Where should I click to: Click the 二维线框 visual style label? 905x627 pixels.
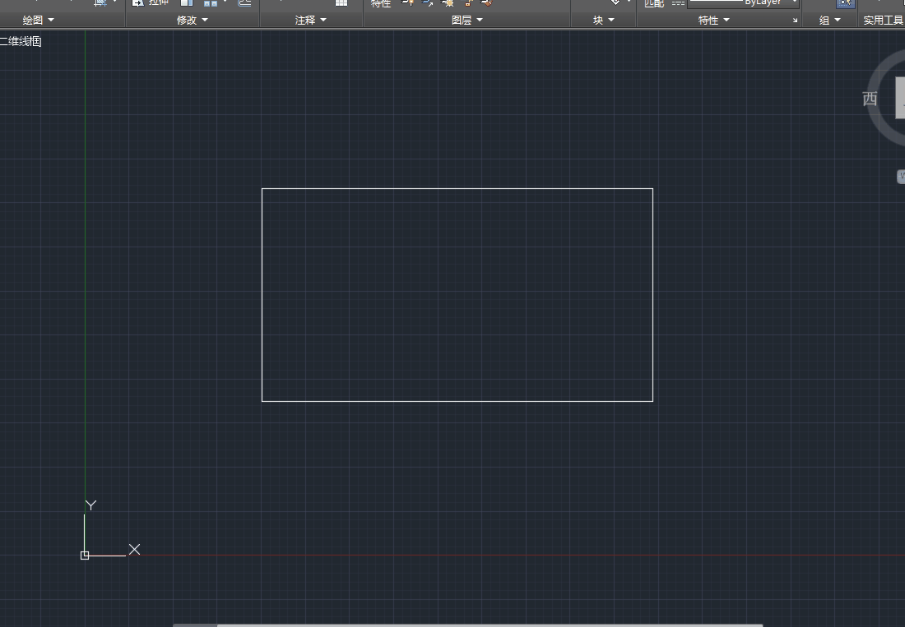(x=21, y=41)
